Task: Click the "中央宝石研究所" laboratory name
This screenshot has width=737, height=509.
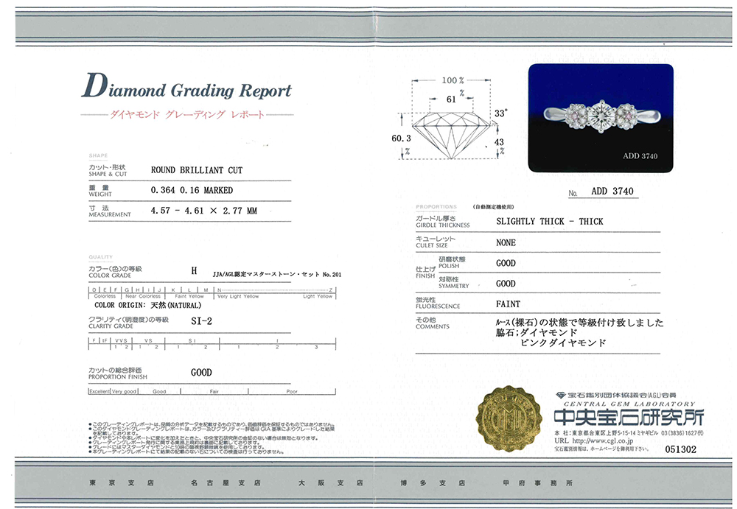Action: coord(629,417)
